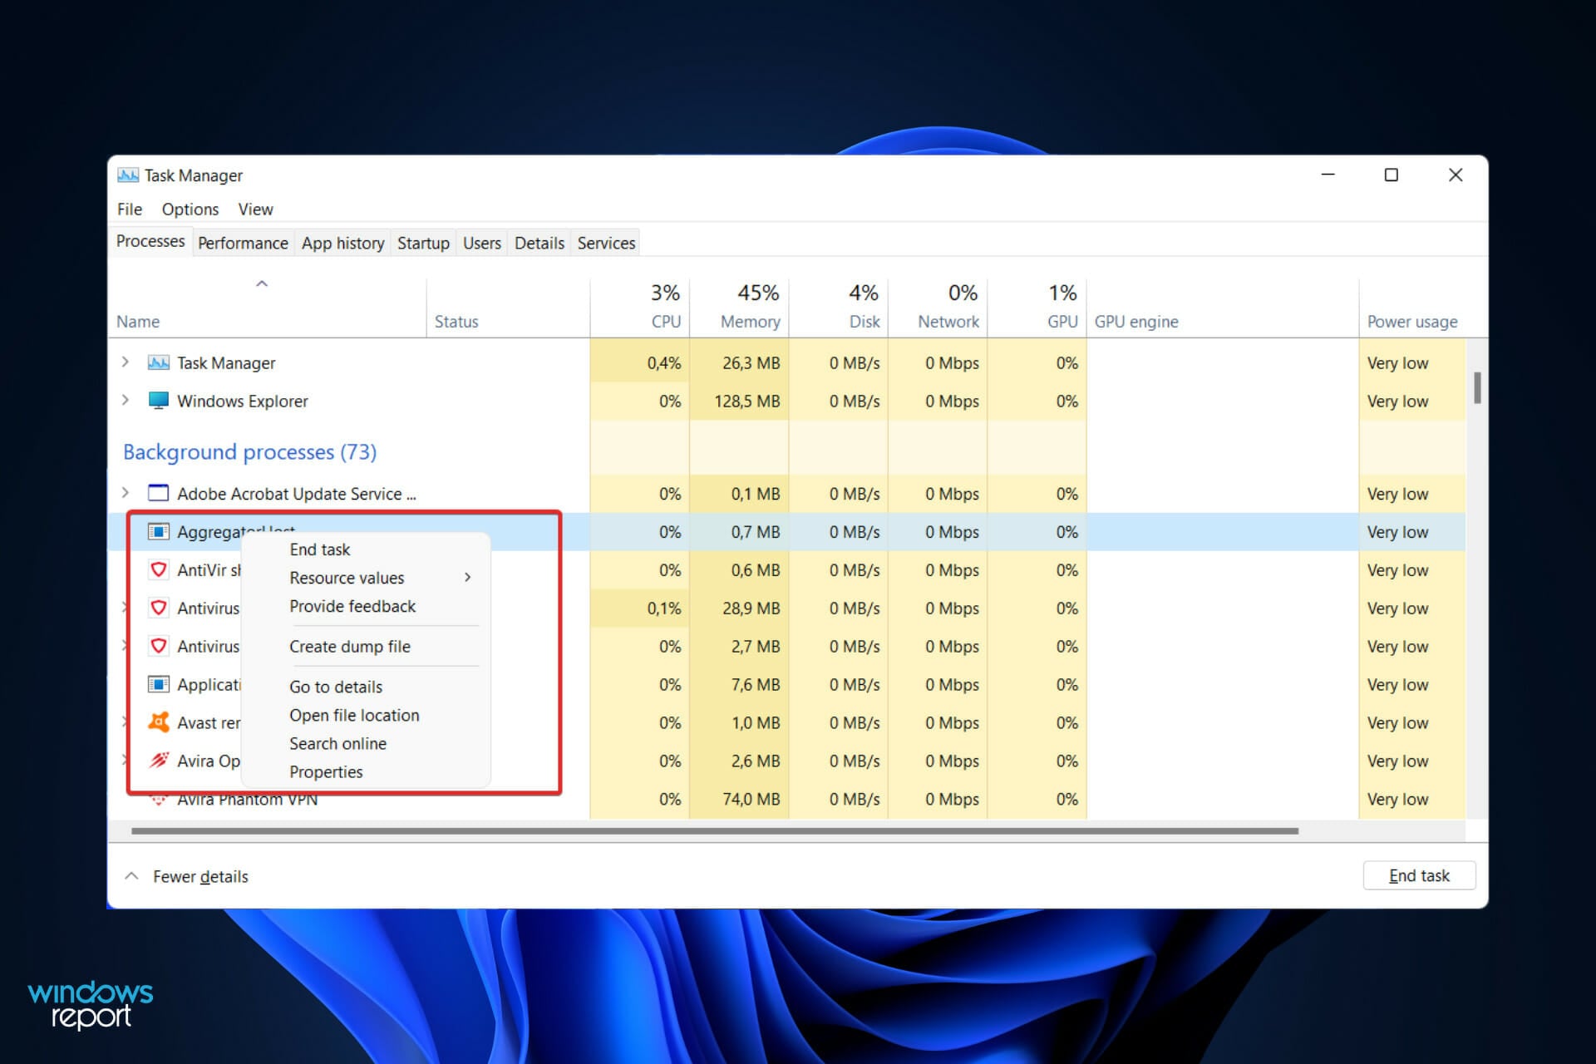Select Open file location in context menu
Viewport: 1596px width, 1064px height.
pos(354,716)
